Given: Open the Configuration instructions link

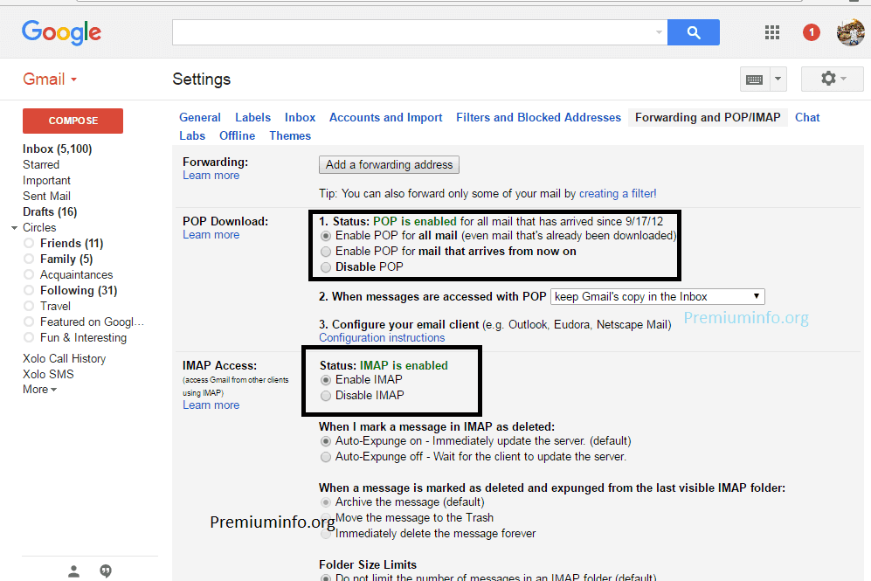Looking at the screenshot, I should pos(382,337).
